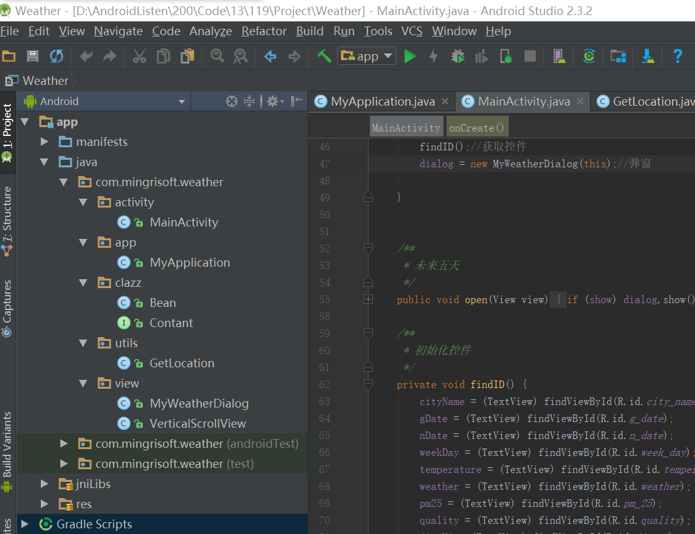Open the project folder icon in toolbar

pos(9,56)
